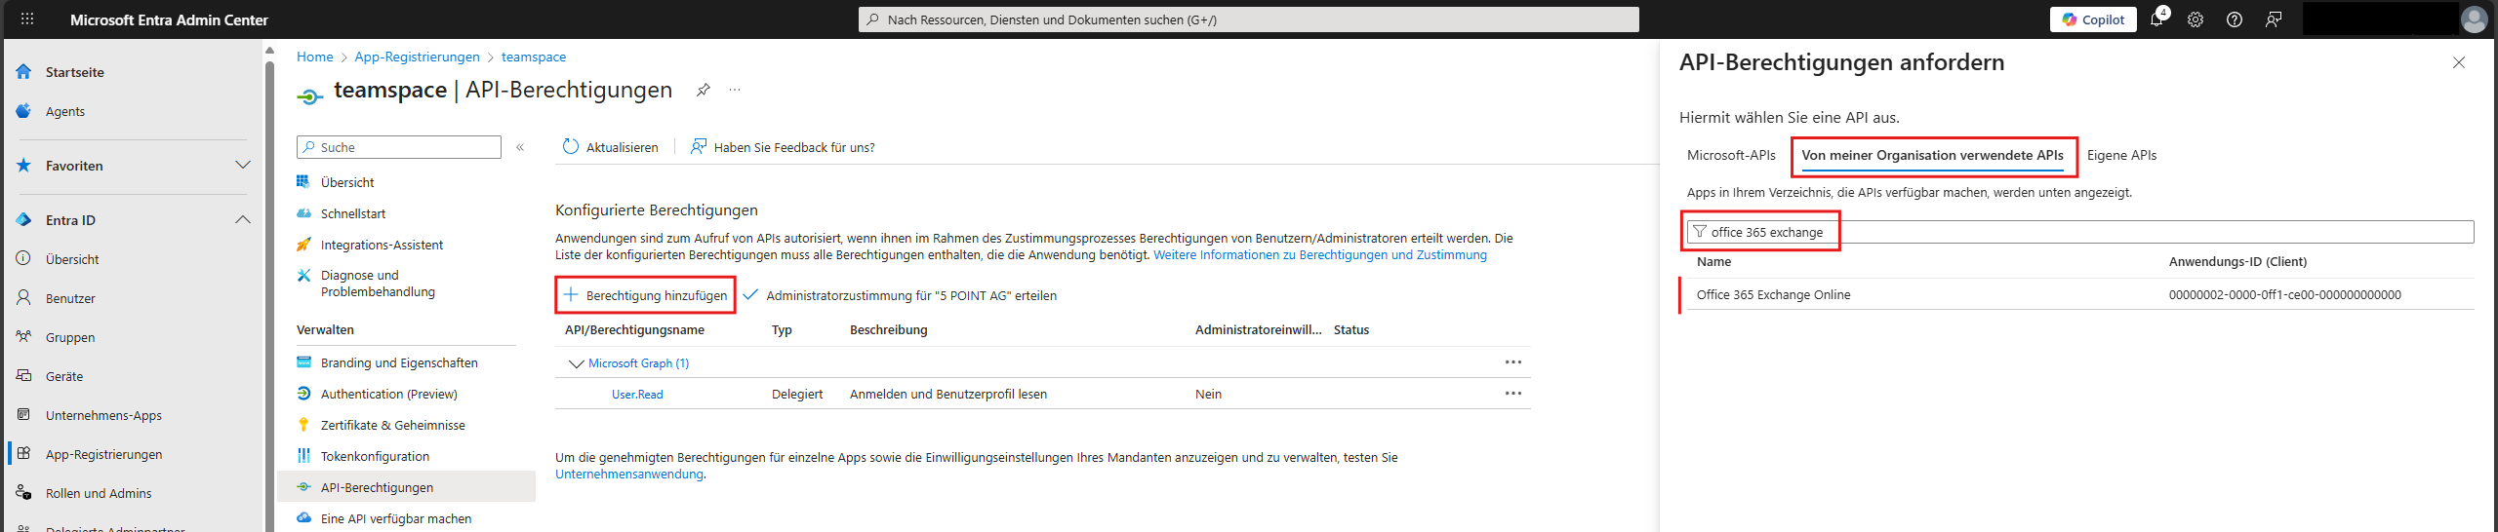The image size is (2498, 532).
Task: Open the User.Read permission link
Action: coord(637,395)
